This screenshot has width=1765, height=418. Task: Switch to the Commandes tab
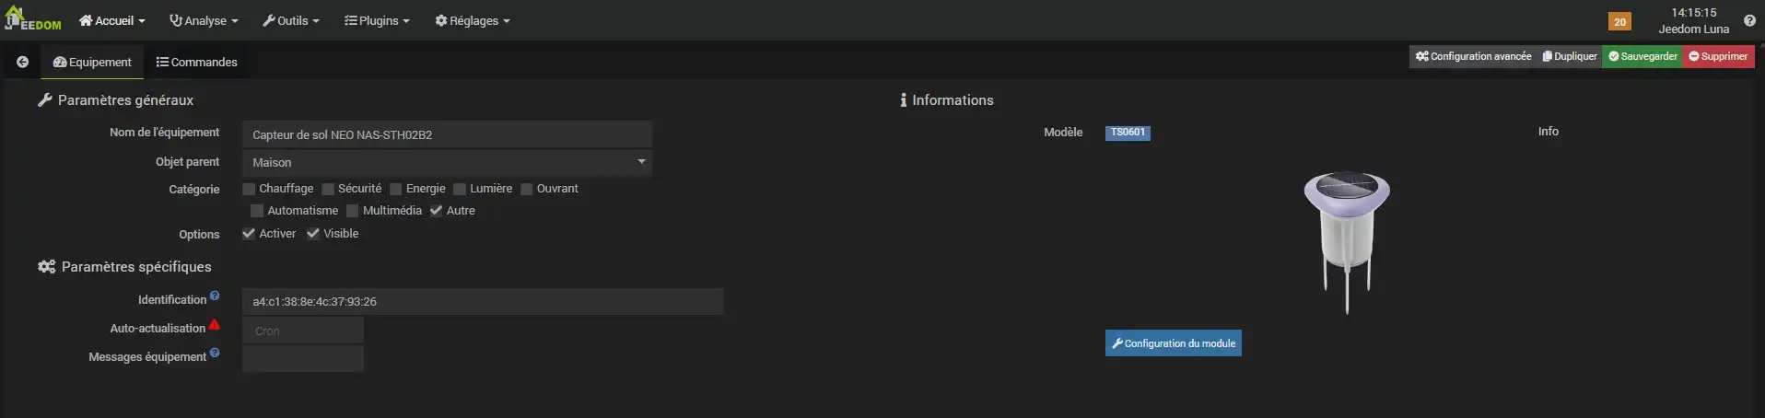196,62
